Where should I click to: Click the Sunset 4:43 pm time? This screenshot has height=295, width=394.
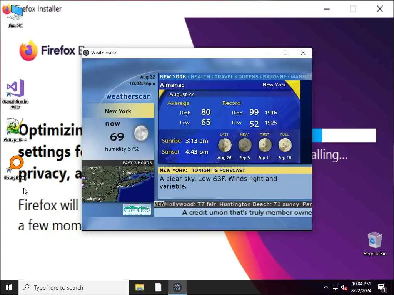(x=197, y=152)
